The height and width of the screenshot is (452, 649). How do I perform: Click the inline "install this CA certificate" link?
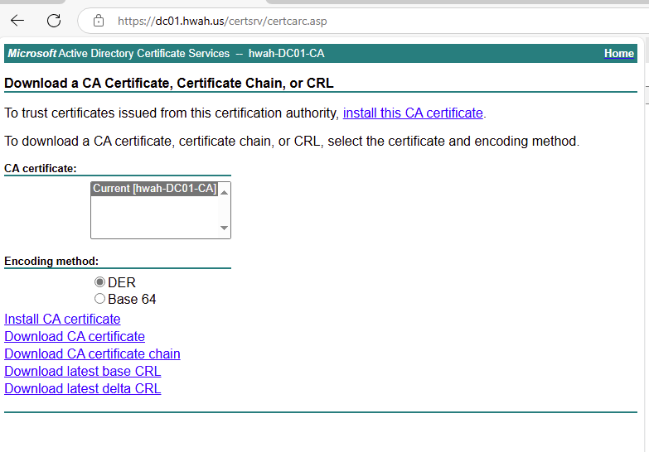(x=413, y=113)
